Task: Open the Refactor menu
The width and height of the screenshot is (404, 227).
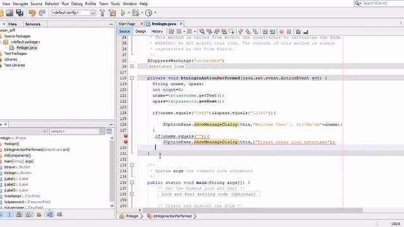Action: [52, 4]
